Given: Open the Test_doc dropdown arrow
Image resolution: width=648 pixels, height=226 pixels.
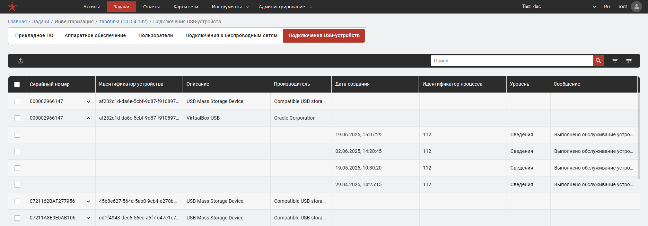Looking at the screenshot, I should pyautogui.click(x=595, y=7).
